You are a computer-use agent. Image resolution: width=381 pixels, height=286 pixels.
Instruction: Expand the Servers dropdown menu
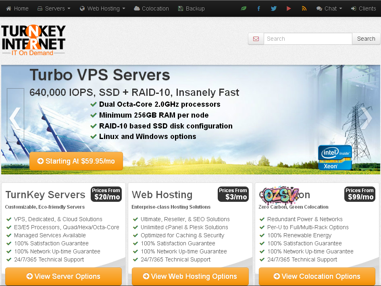54,8
